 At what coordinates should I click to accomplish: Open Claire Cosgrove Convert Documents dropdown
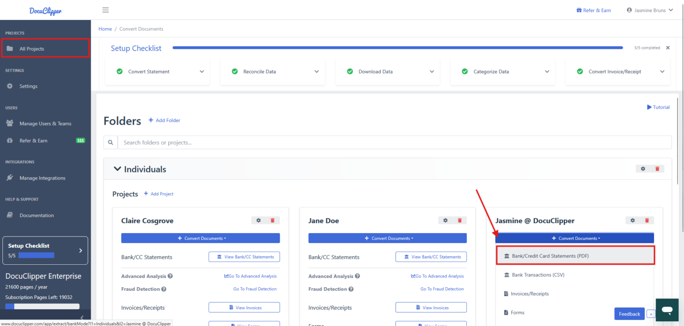[x=200, y=238]
